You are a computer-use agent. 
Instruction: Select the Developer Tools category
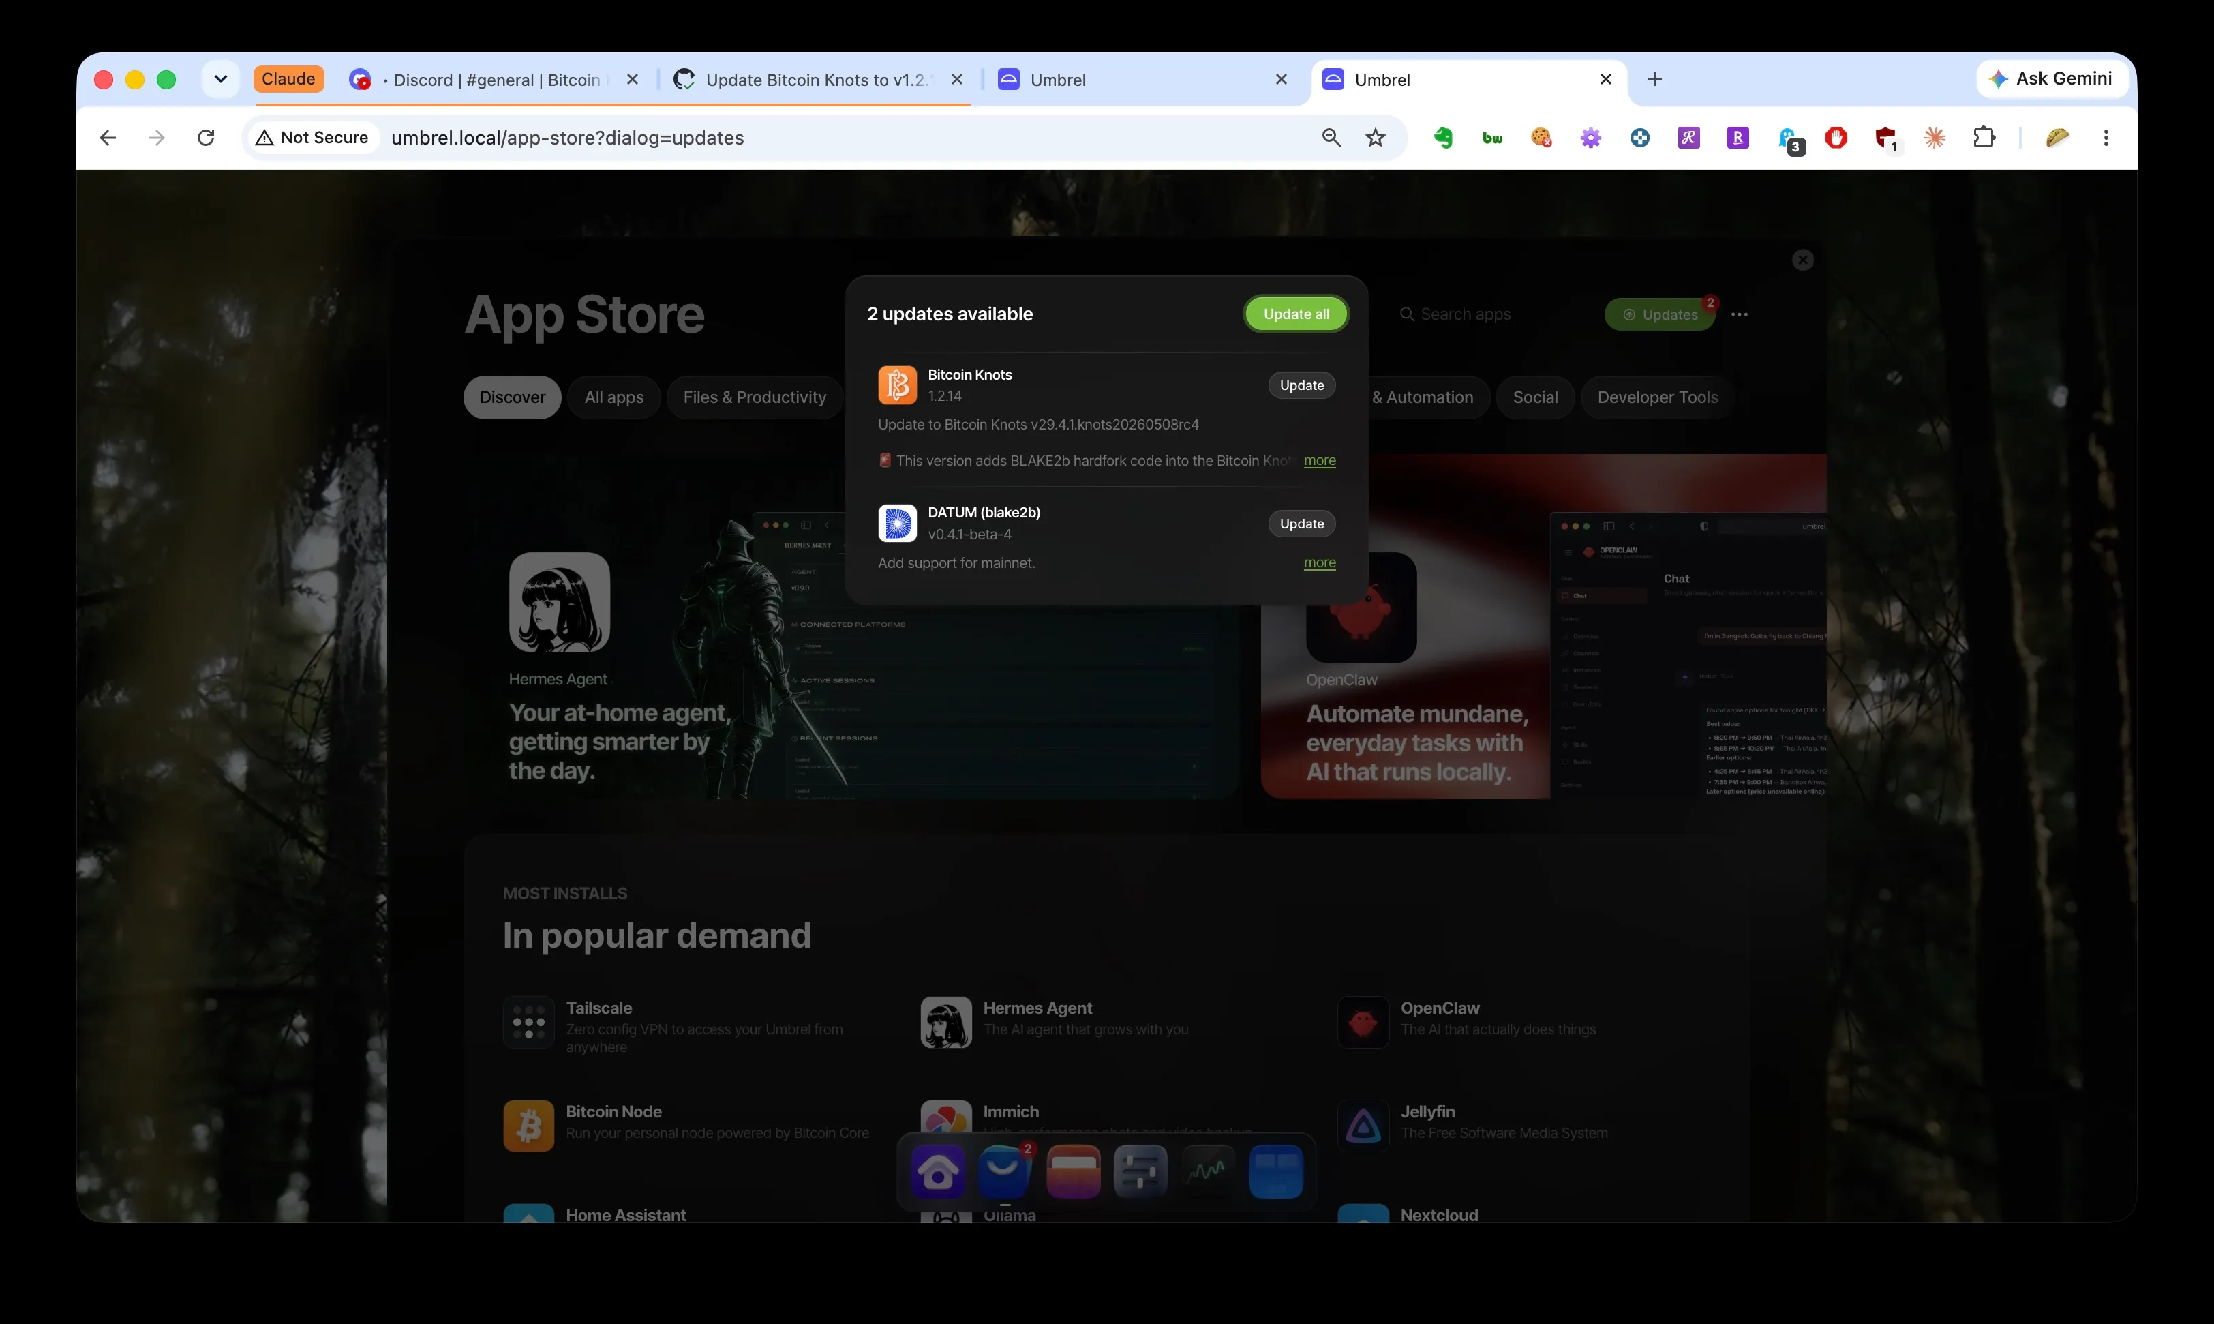point(1657,397)
